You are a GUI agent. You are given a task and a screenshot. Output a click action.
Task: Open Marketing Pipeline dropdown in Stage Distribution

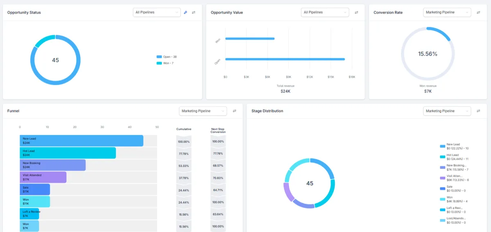coord(447,111)
